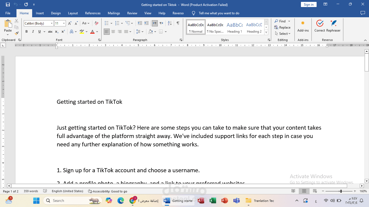The image size is (369, 207).
Task: Open the Numbering list dropdown arrow
Action: tap(122, 23)
